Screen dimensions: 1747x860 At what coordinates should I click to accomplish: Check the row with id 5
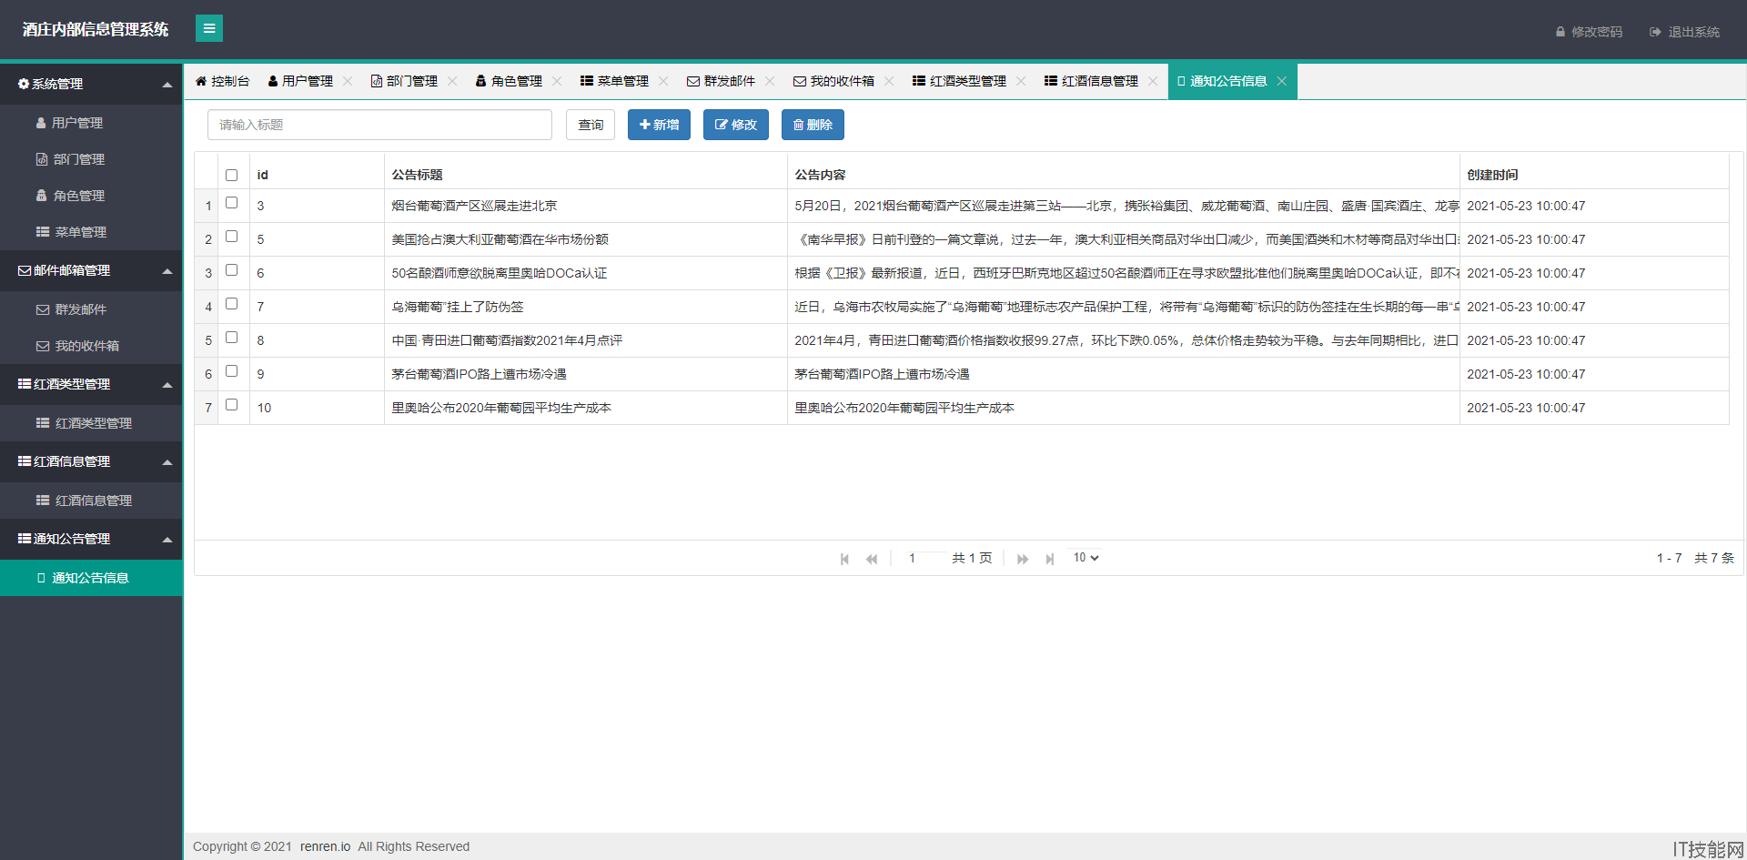pyautogui.click(x=232, y=237)
